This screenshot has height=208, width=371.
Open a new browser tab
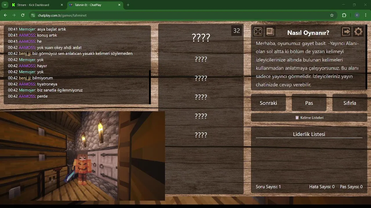[x=128, y=5]
